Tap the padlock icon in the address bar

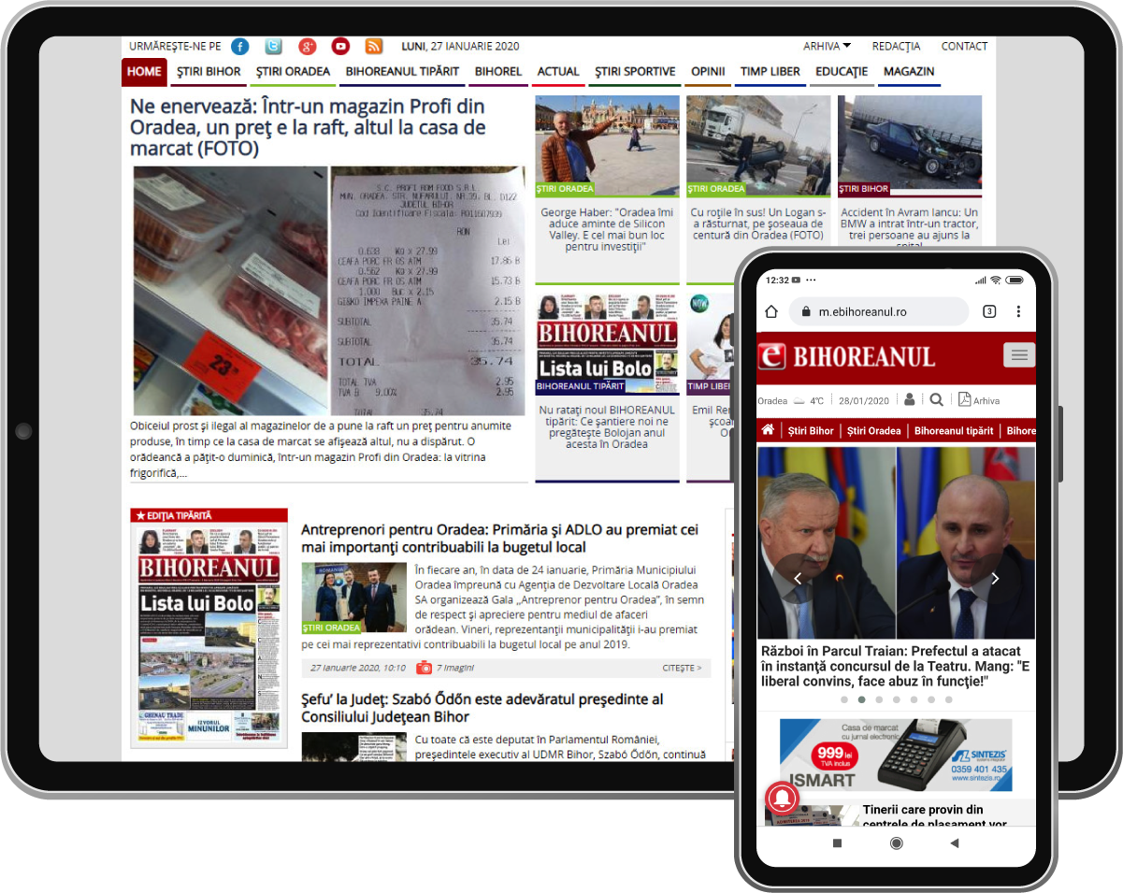pyautogui.click(x=805, y=312)
